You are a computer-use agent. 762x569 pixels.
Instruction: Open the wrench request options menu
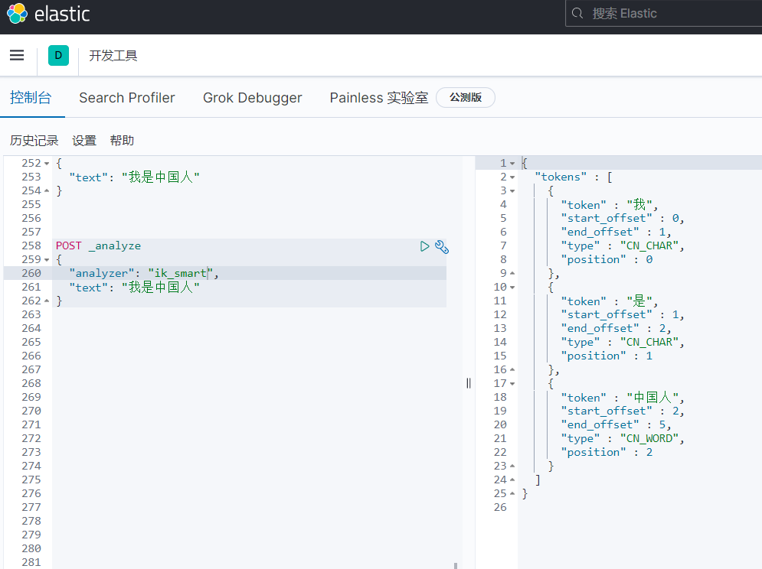coord(441,246)
